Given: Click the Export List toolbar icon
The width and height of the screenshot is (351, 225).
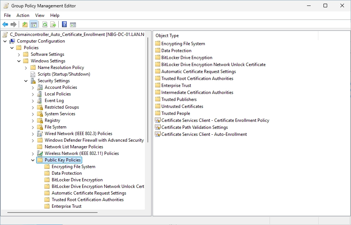Looking at the screenshot, I should tap(53, 25).
